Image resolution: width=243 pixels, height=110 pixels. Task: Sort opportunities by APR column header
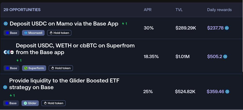pos(148,10)
